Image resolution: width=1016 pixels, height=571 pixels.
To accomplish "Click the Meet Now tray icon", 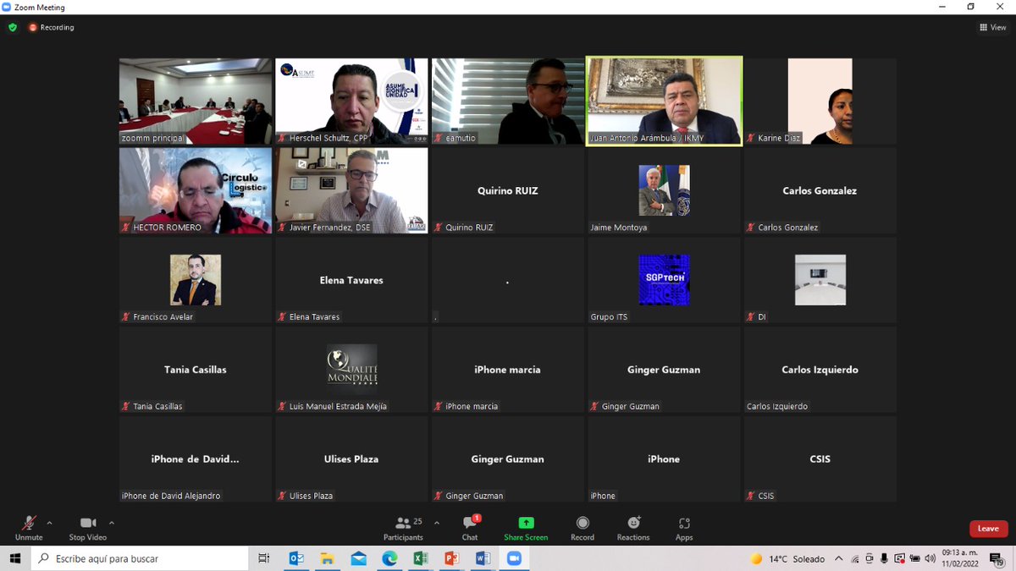I will click(x=870, y=559).
